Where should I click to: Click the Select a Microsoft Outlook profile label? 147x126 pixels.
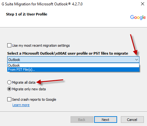click(x=68, y=53)
